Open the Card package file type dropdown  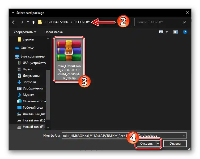[162, 136]
